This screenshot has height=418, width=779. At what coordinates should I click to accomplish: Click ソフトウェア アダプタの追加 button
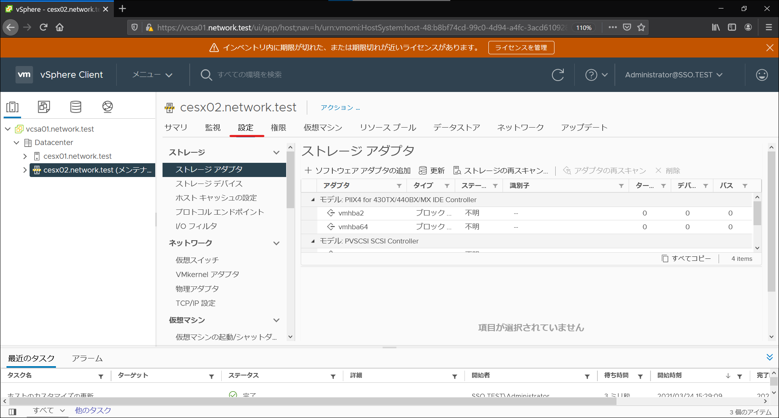click(x=357, y=171)
